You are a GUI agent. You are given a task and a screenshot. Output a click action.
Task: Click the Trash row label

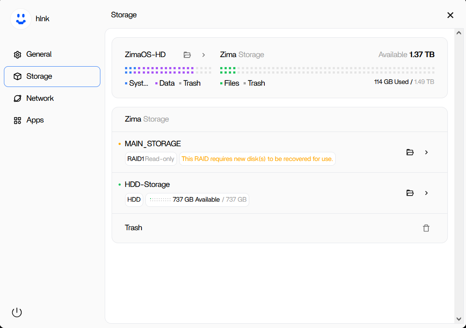pos(133,228)
